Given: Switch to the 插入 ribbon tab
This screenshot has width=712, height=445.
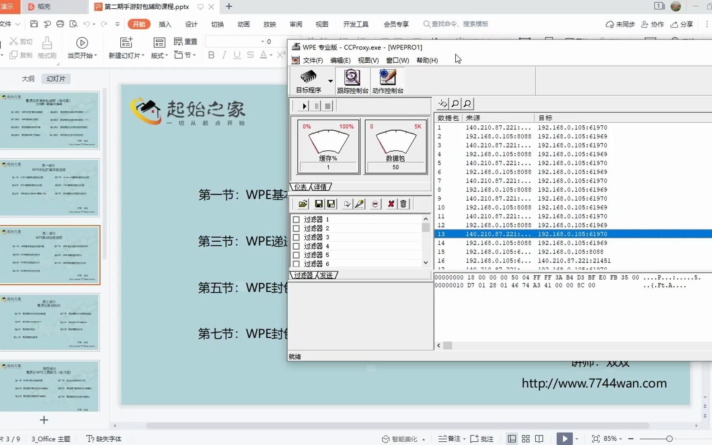Looking at the screenshot, I should tap(165, 24).
